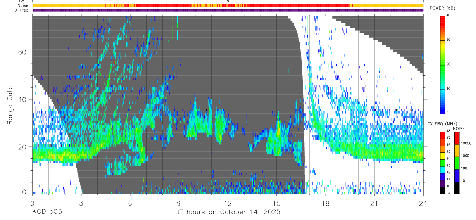Click the red top segment of NOISE bar

point(457,138)
